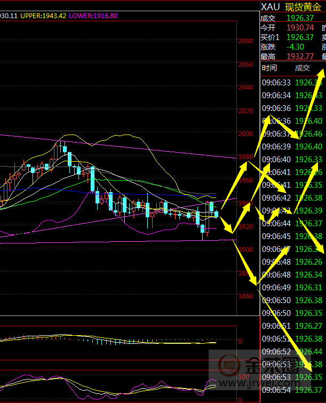Select the last tick row 09:06:54
Screen dimensions: 326x403
tap(291, 390)
